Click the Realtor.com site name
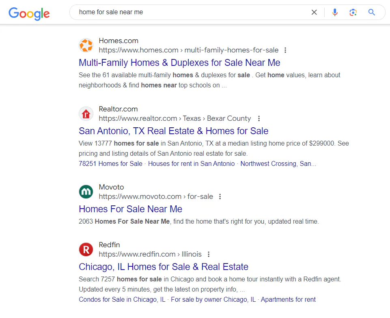This screenshot has height=318, width=390. pyautogui.click(x=118, y=109)
